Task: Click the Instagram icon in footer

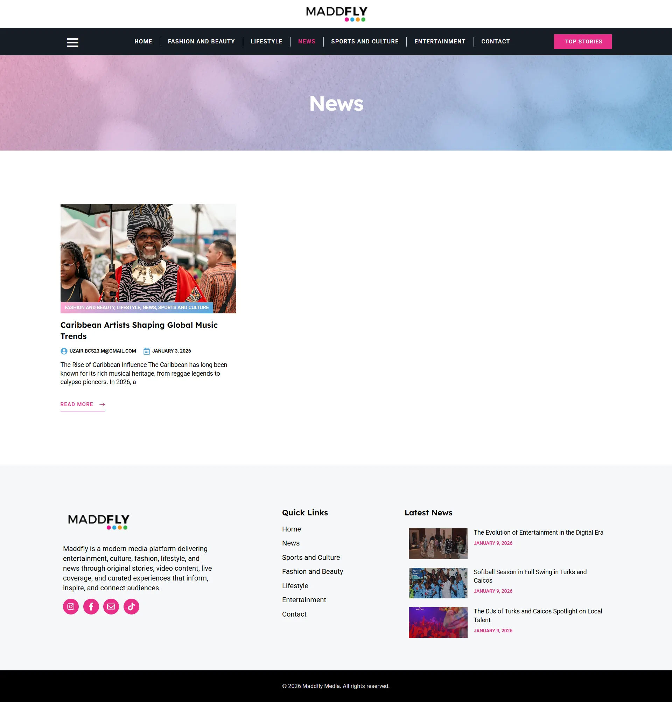Action: click(x=71, y=606)
